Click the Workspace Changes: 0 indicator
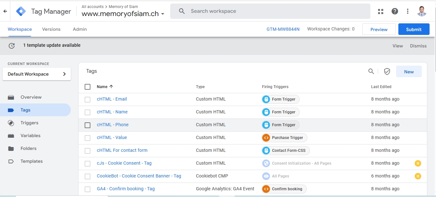Image resolution: width=436 pixels, height=197 pixels. point(331,29)
